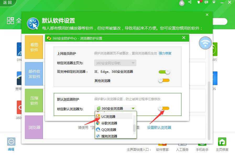Select the 看图软件 category tile
235x156 pixels.
34,47
